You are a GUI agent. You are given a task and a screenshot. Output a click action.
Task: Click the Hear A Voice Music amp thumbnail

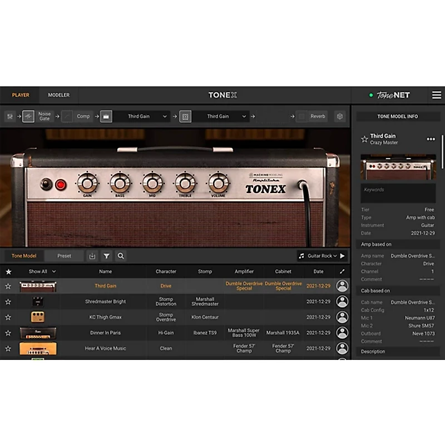click(x=38, y=349)
